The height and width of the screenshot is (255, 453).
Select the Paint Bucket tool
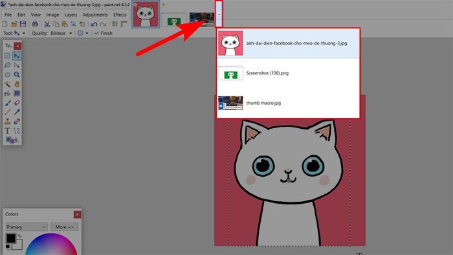(8, 93)
